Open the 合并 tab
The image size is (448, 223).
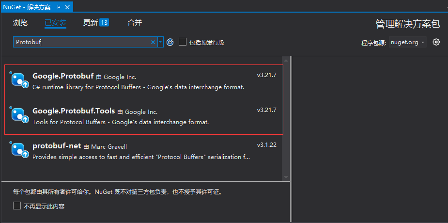point(134,23)
